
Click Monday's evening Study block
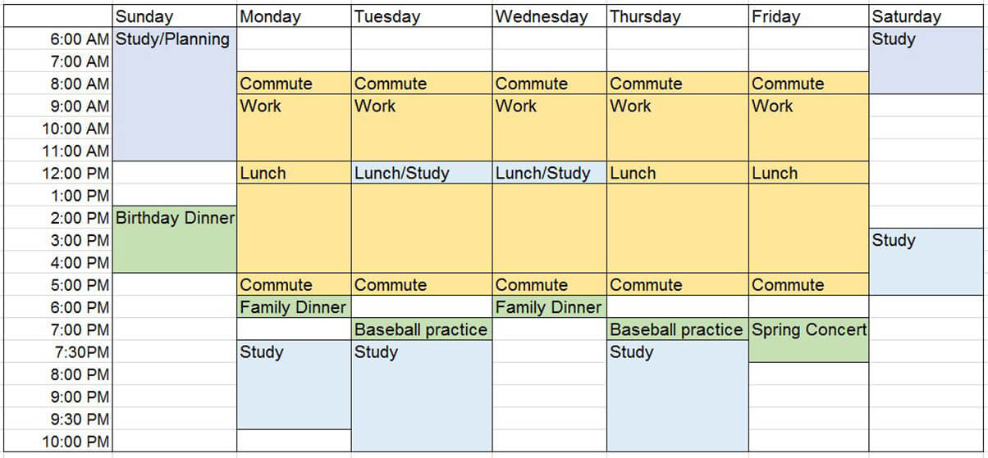tap(294, 384)
